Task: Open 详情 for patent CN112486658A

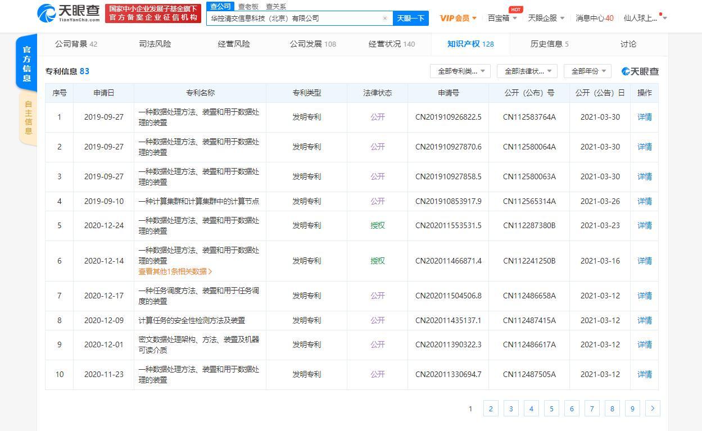Action: tap(645, 296)
